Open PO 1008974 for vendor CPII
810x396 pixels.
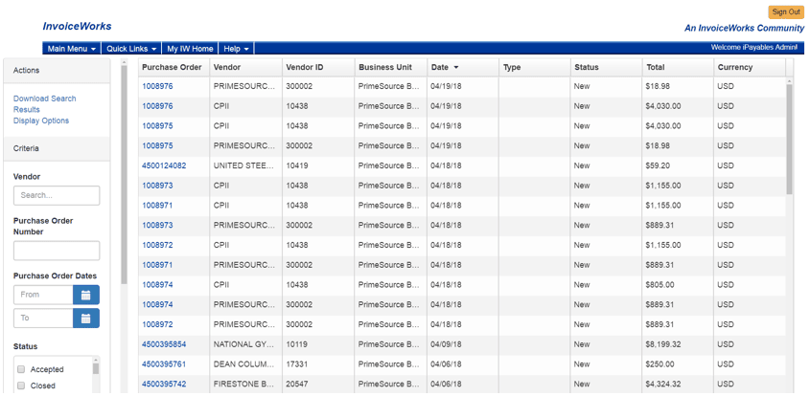pos(157,285)
